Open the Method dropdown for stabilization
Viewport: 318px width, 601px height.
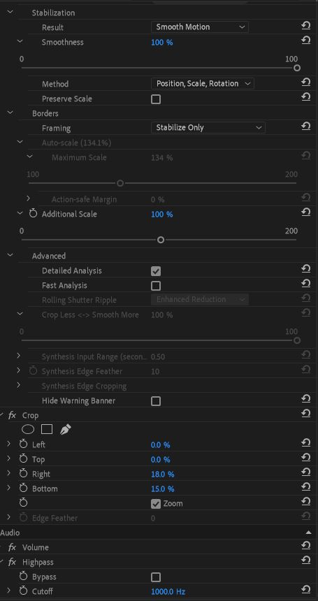pos(203,83)
